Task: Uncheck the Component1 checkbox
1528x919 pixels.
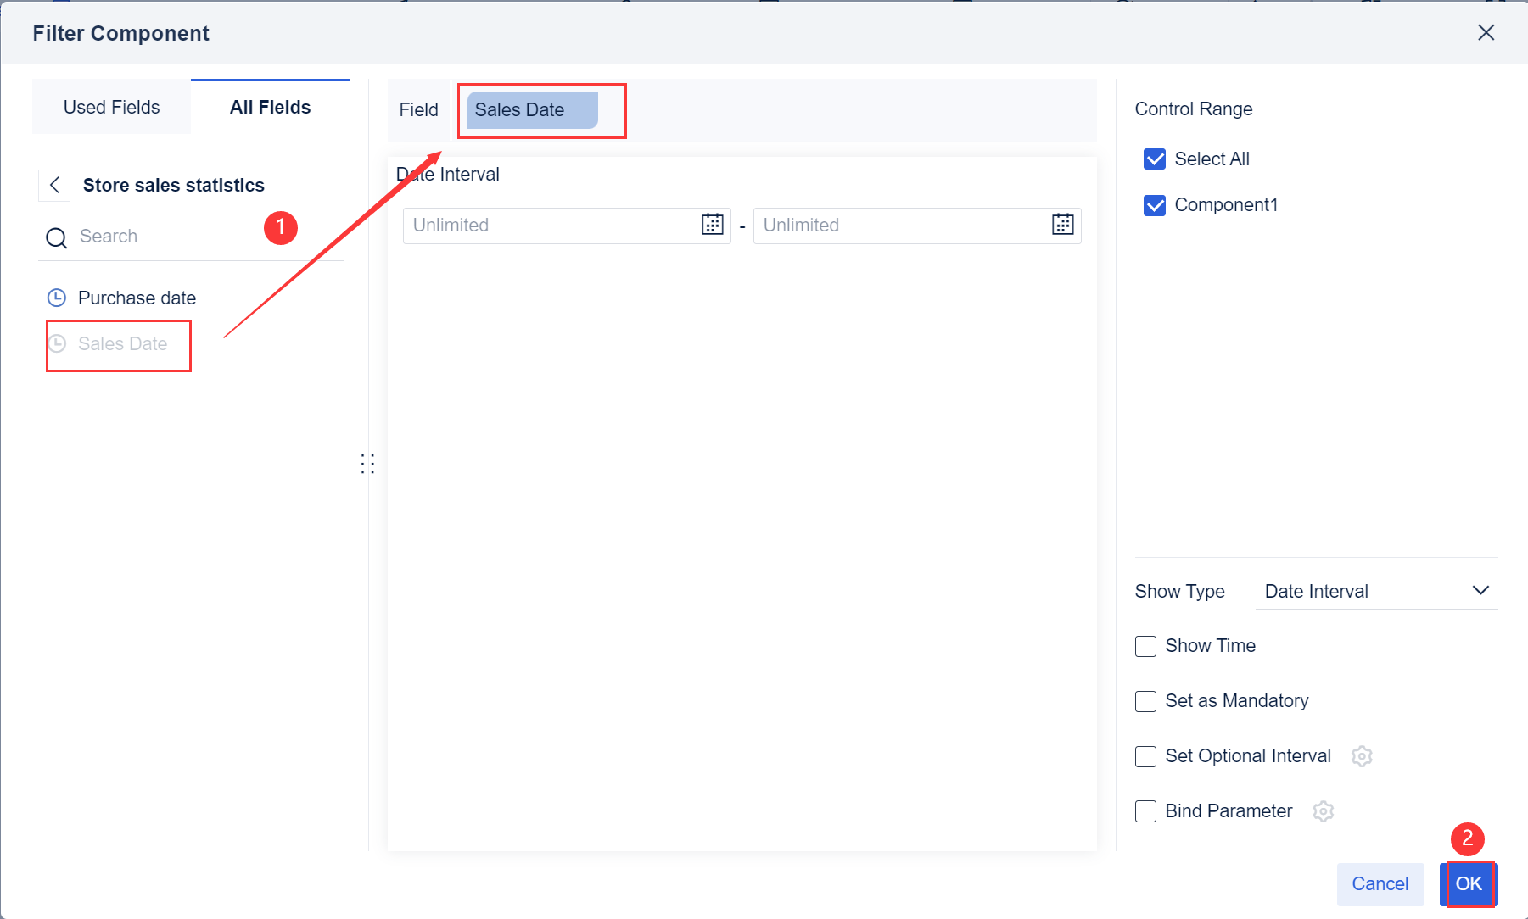Action: point(1154,204)
